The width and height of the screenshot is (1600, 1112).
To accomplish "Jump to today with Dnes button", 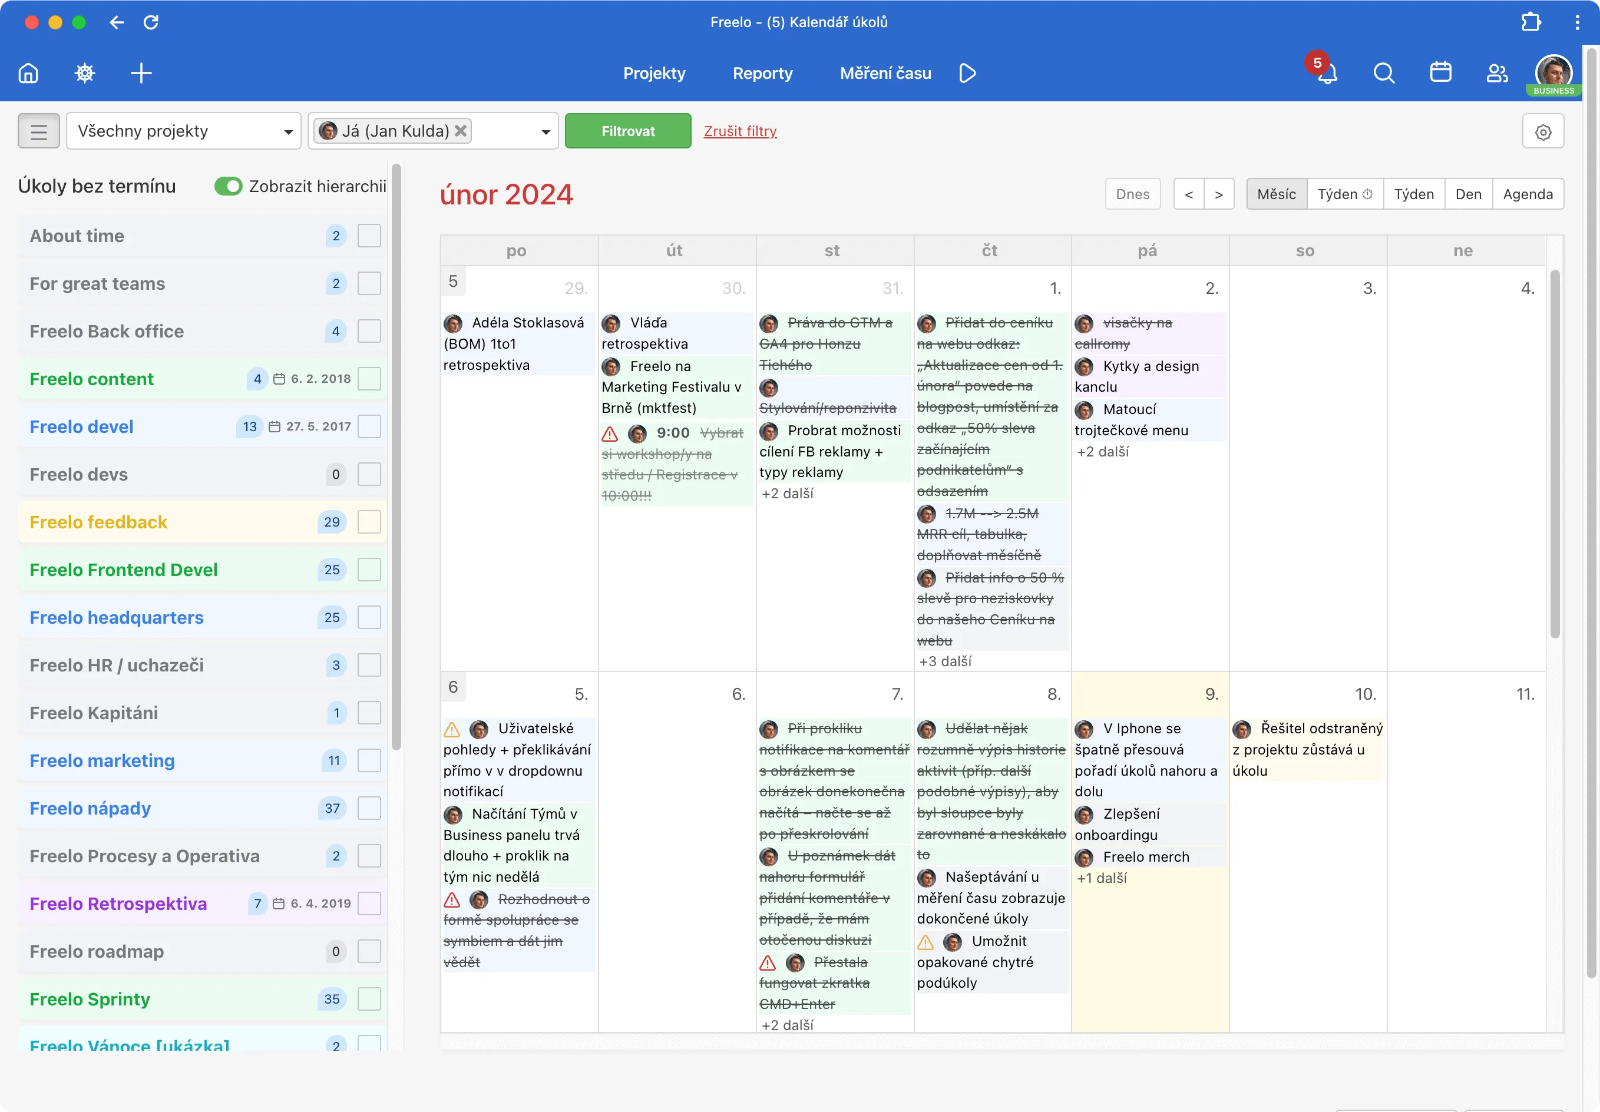I will [1132, 194].
